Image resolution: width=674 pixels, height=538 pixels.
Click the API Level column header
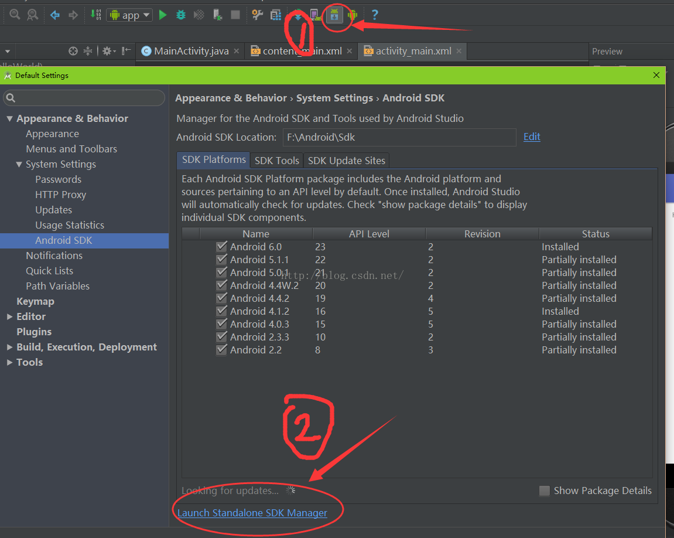tap(369, 234)
